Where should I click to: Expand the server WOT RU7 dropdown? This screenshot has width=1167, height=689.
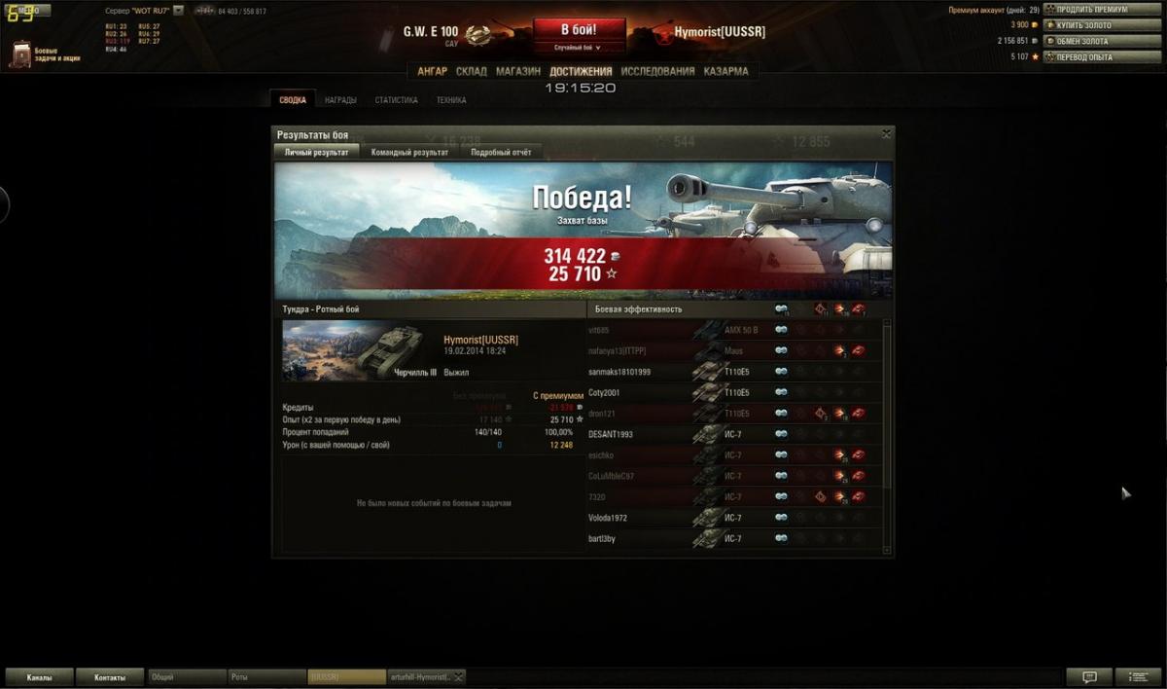pyautogui.click(x=178, y=11)
